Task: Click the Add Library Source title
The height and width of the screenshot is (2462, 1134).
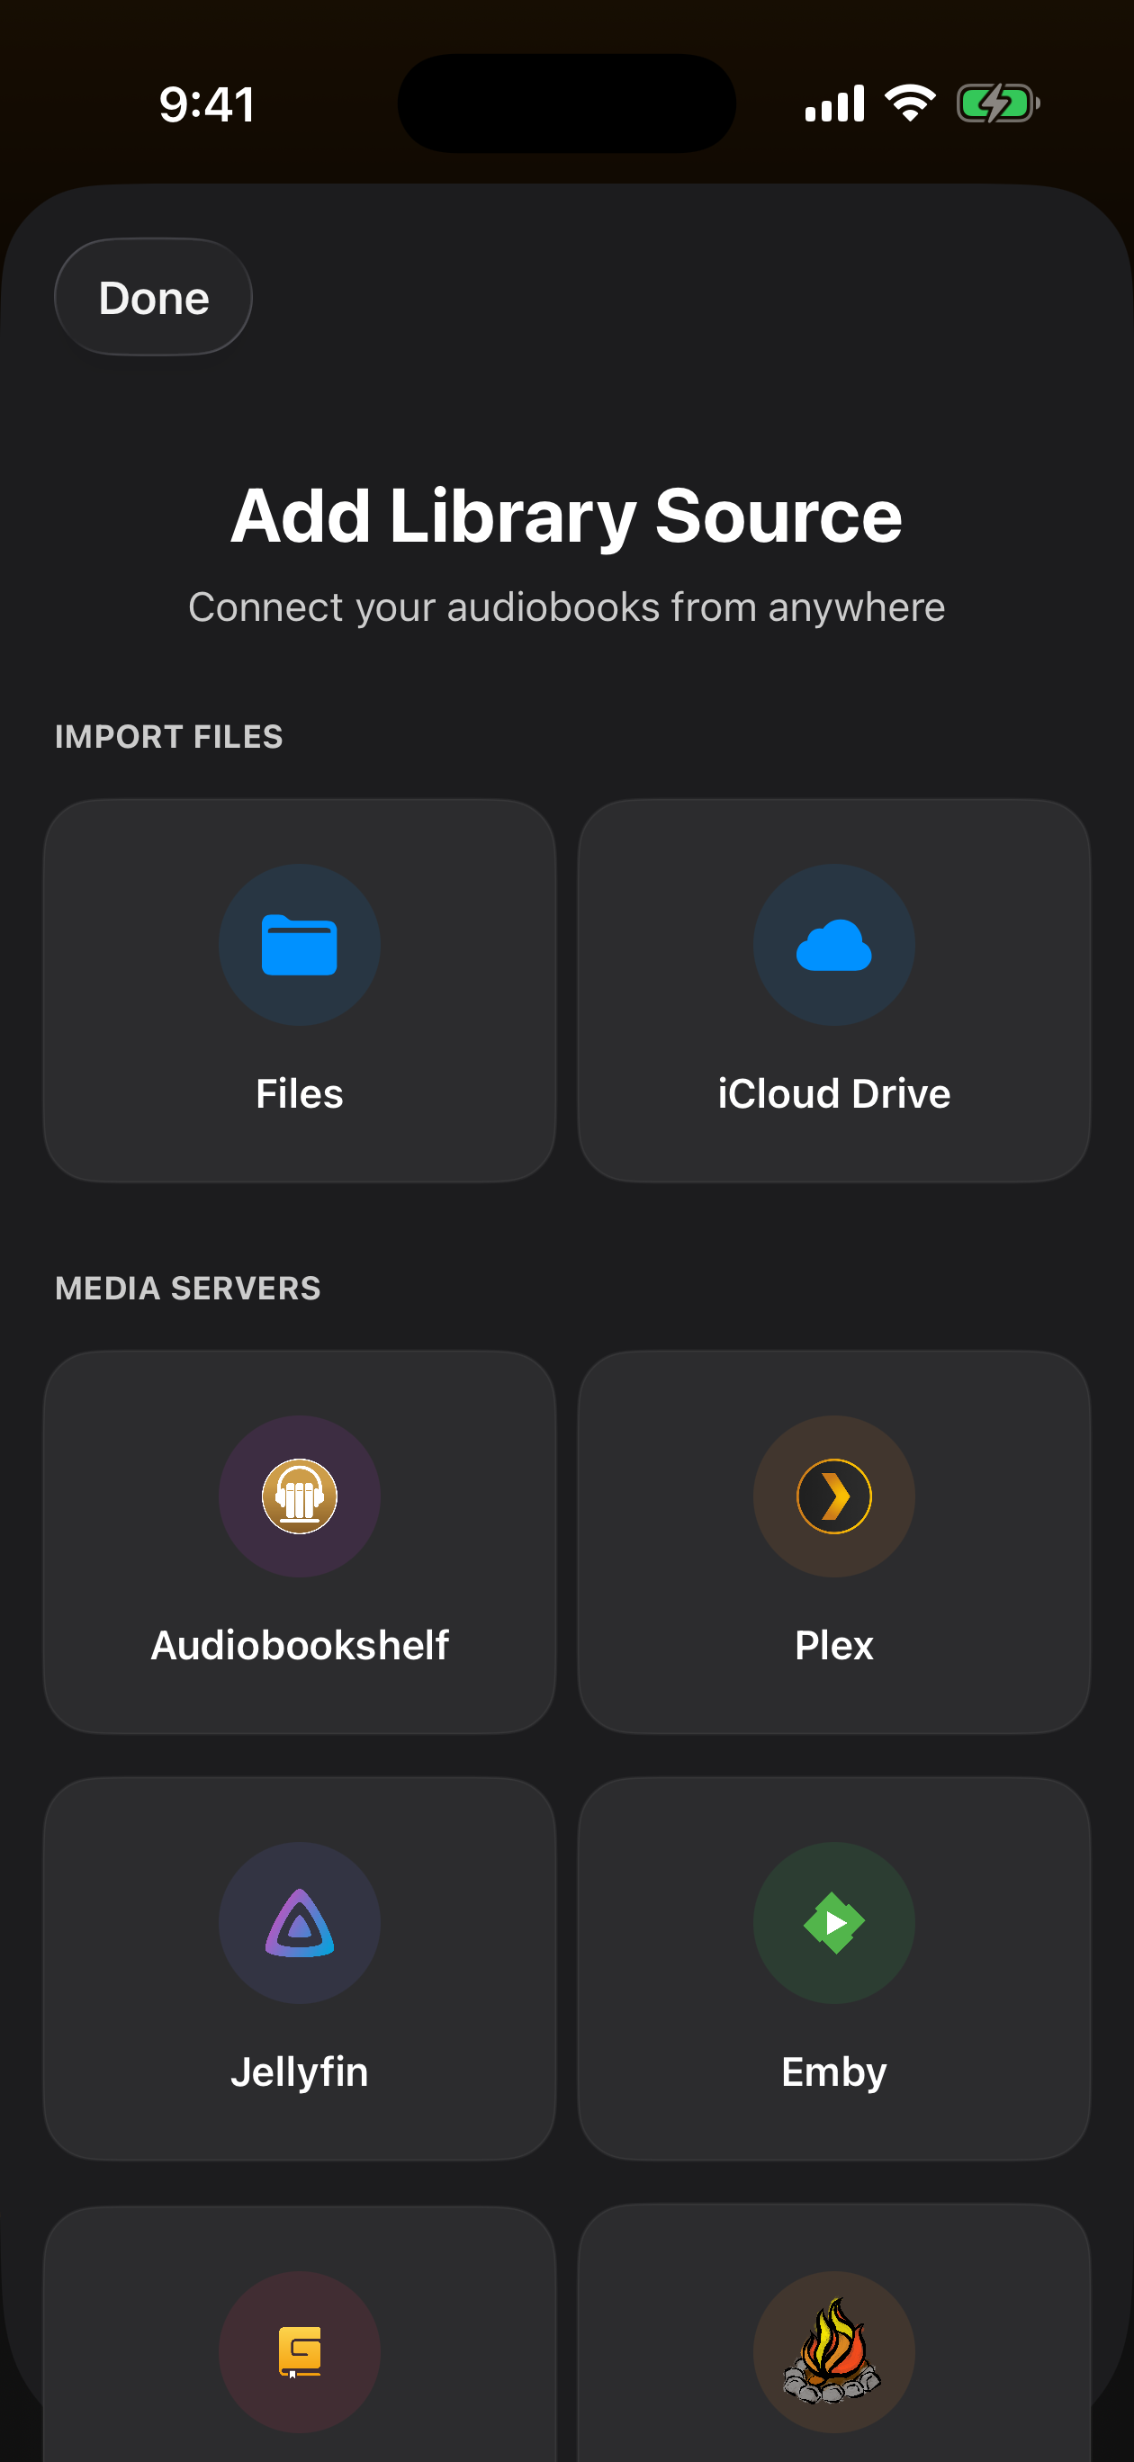Action: 566,517
